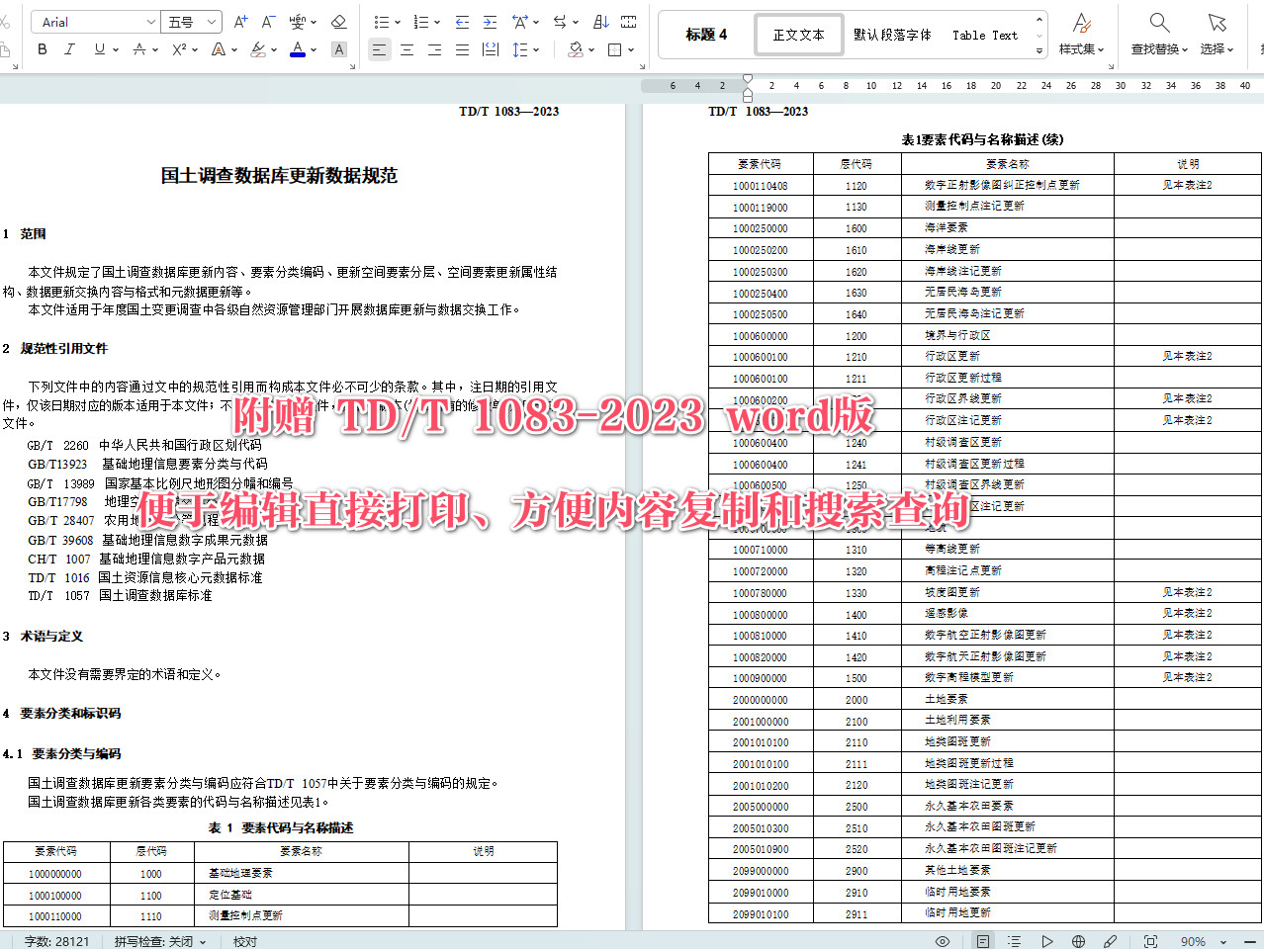Enable the numbered list
The width and height of the screenshot is (1264, 949).
point(422,21)
